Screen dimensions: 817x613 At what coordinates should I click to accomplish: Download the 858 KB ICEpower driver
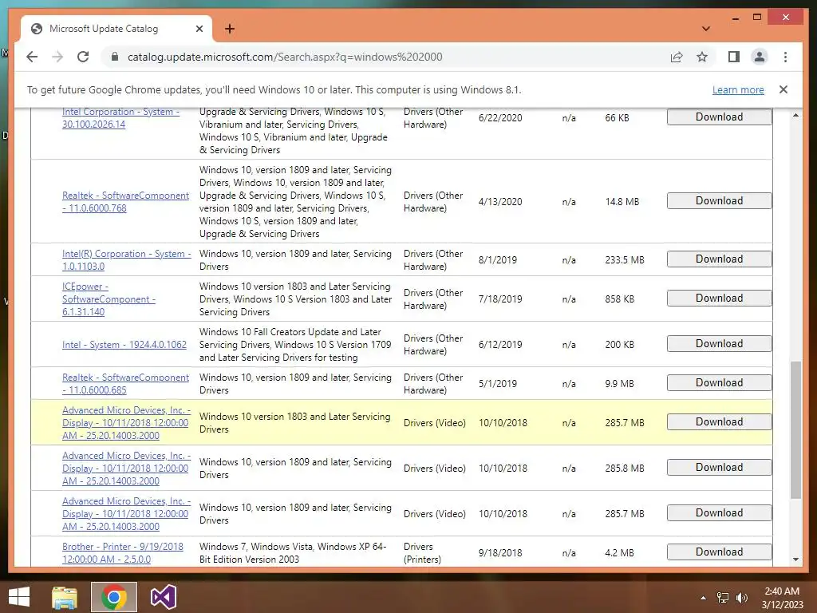[719, 299]
